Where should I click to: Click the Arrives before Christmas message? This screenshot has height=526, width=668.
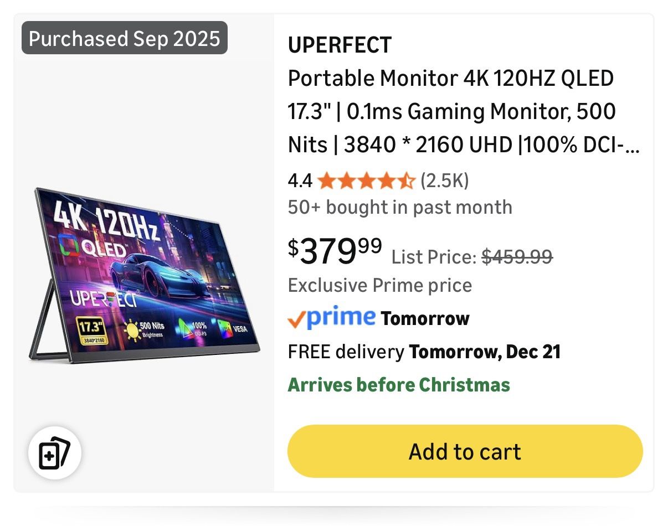click(x=399, y=384)
